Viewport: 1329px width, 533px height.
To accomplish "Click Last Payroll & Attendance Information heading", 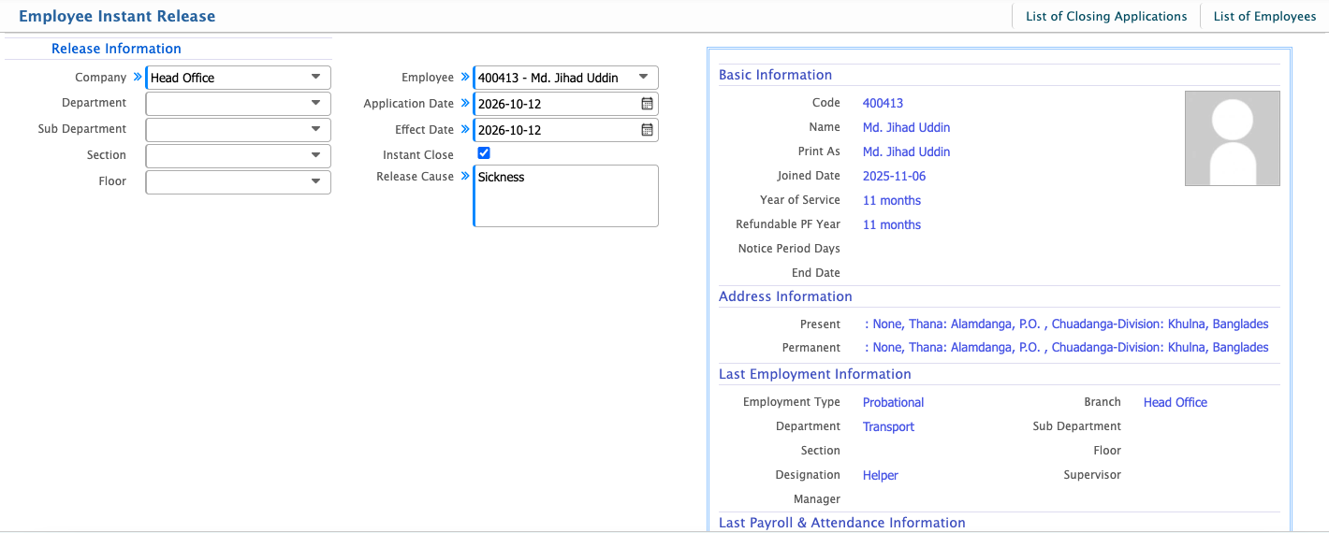I will point(841,523).
